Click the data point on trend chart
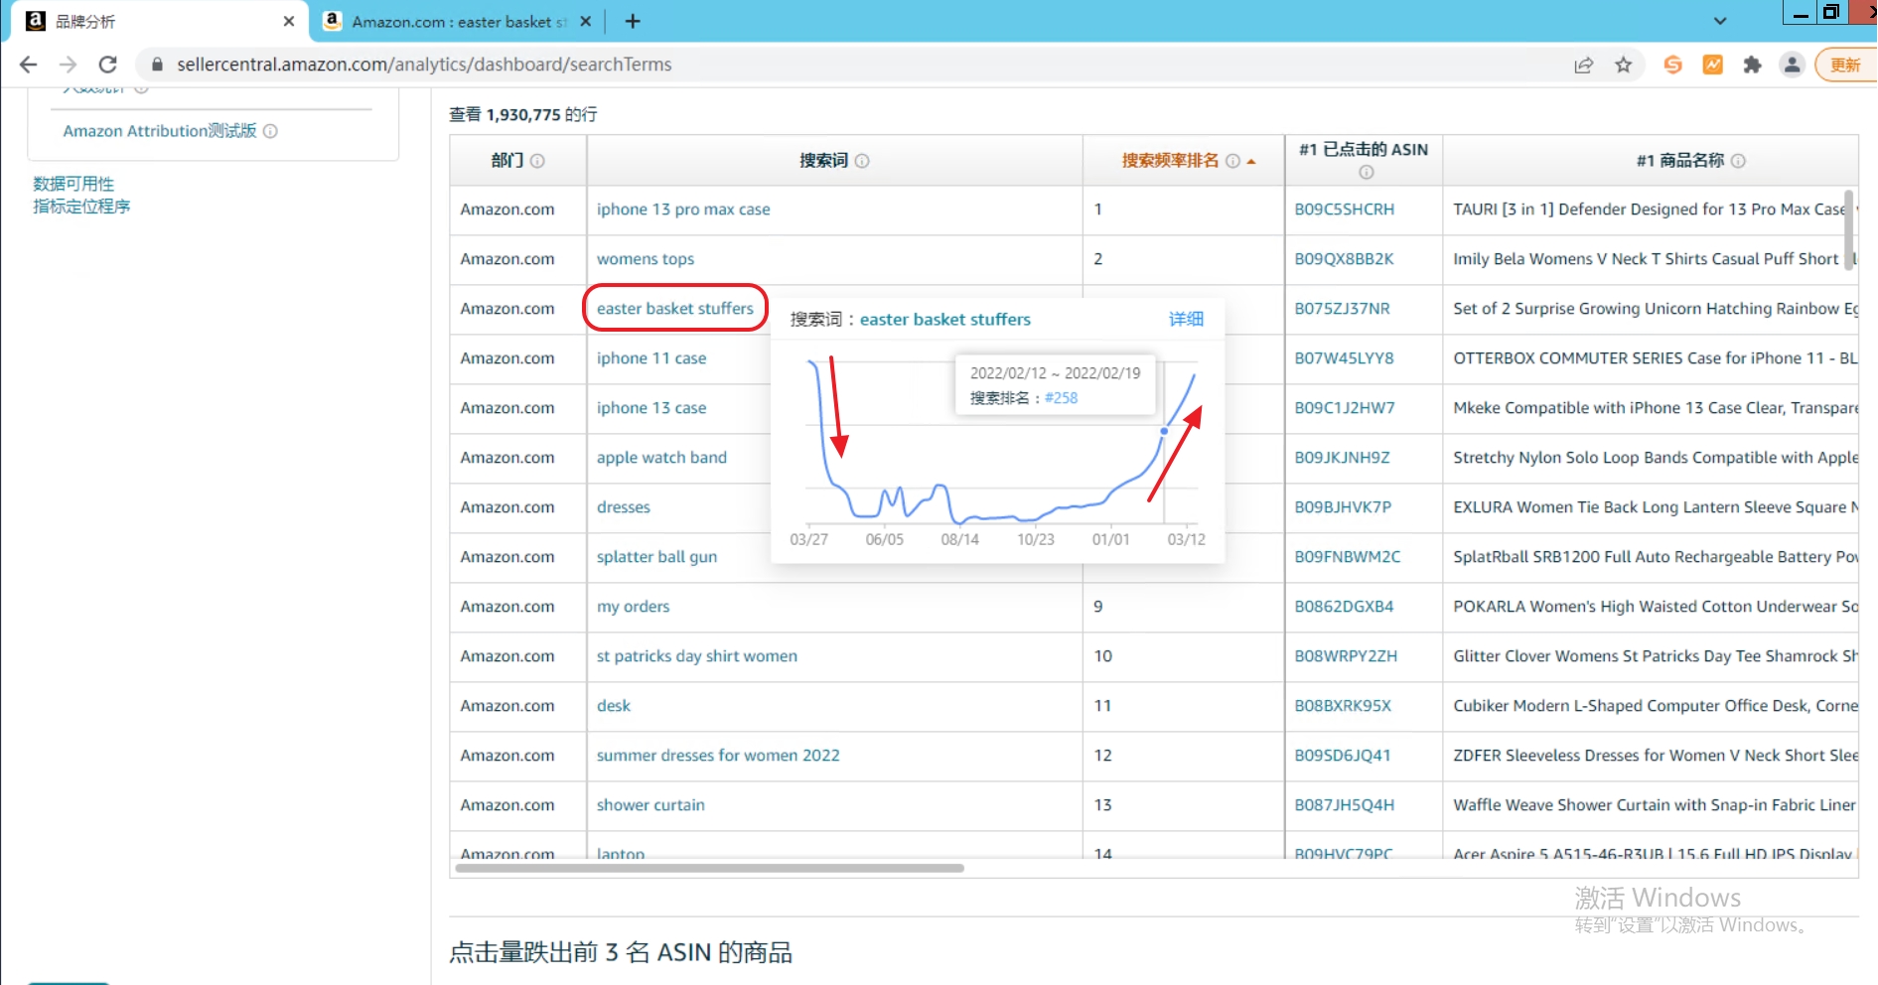This screenshot has width=1878, height=985. pos(1164,431)
